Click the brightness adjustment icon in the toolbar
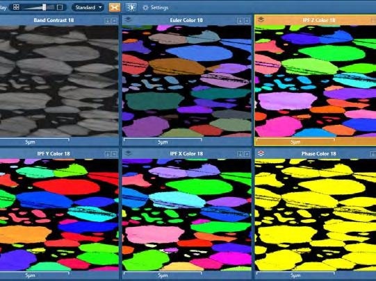376x281 pixels. (x=131, y=8)
